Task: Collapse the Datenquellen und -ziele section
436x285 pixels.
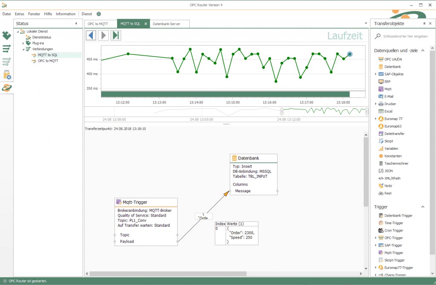Action: click(423, 51)
